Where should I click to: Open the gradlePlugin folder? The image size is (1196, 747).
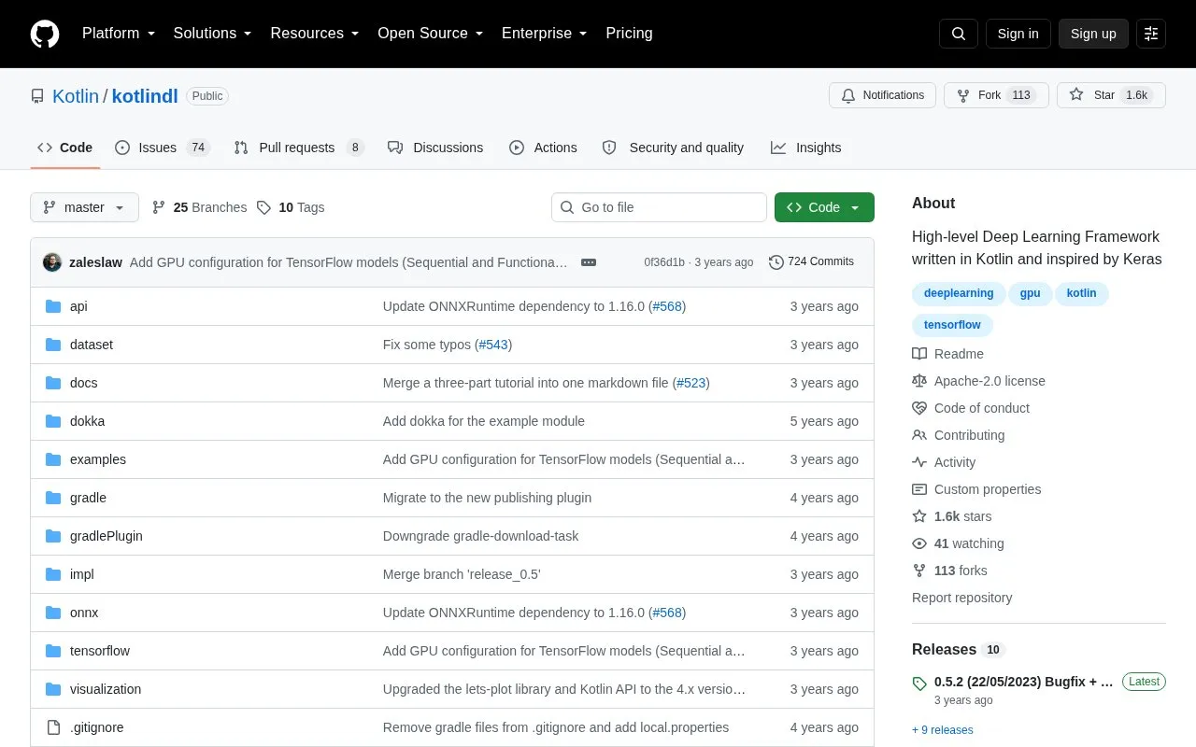coord(107,536)
